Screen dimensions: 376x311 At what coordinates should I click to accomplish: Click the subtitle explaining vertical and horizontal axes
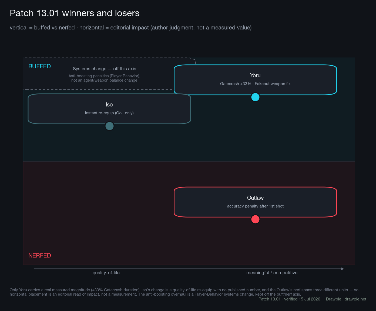tap(131, 28)
